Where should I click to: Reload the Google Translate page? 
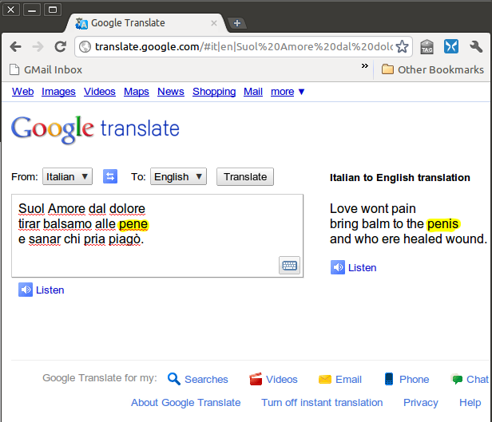(60, 47)
